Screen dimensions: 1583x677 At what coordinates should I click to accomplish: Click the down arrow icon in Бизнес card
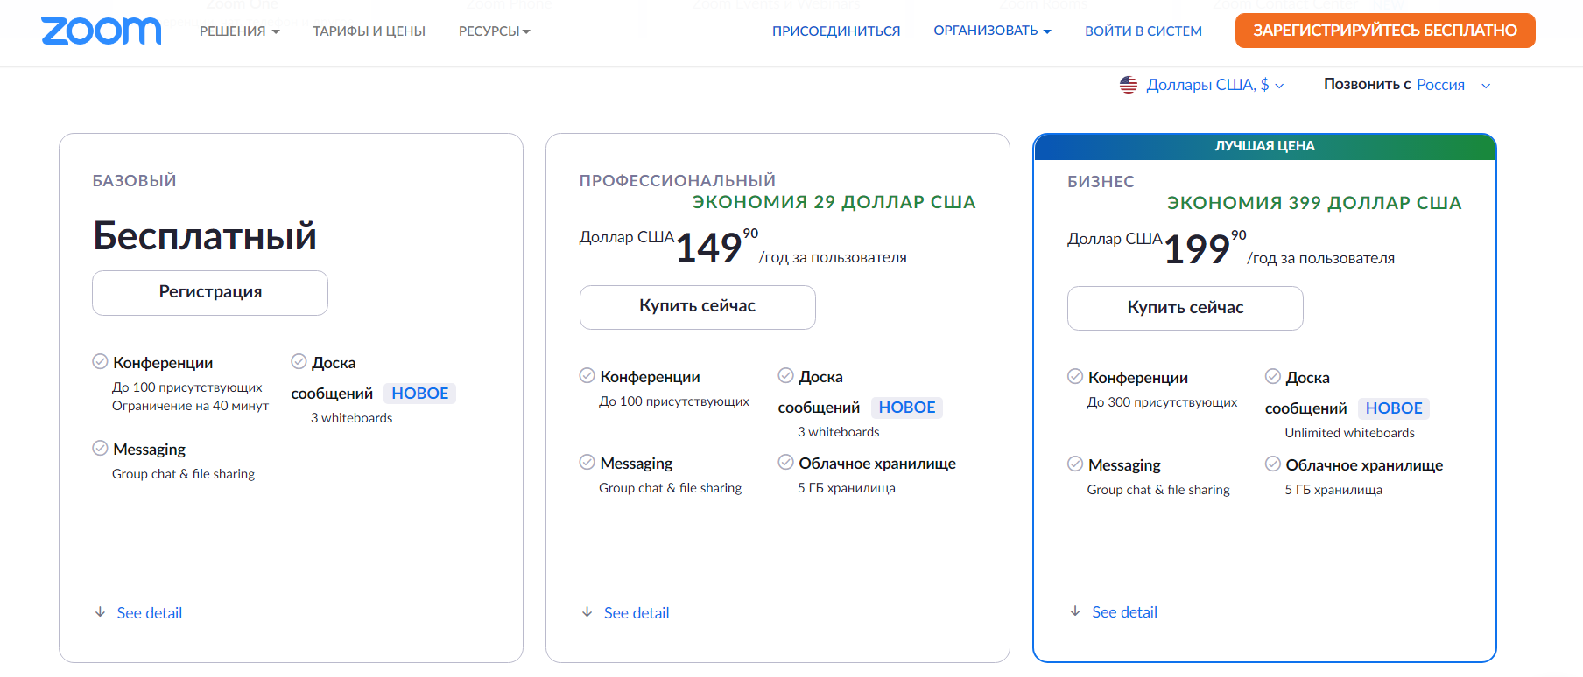tap(1075, 611)
